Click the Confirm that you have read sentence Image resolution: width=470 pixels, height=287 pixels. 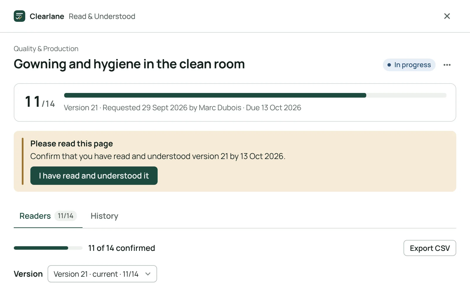click(158, 156)
